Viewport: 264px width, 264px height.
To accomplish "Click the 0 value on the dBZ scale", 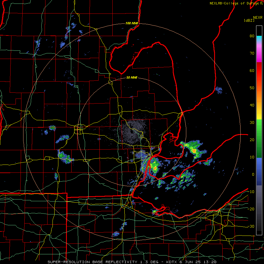I will pos(253,175).
